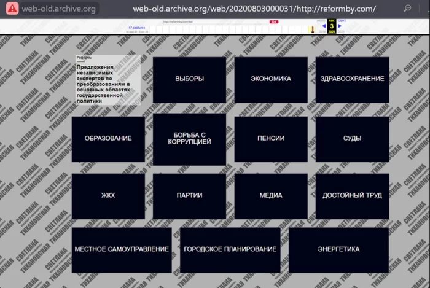
Task: Click the 'Предложения независимых экспертов' description text
Action: pos(103,84)
